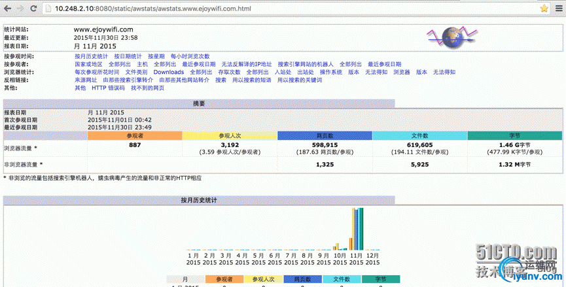Click the 10月 2015 chart label
The height and width of the screenshot is (287, 566).
tap(340, 259)
